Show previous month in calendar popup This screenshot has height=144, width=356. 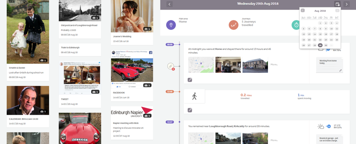[x=303, y=11]
